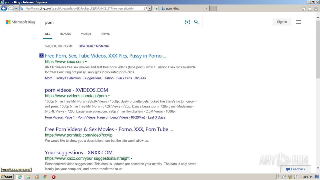Image resolution: width=320 pixels, height=180 pixels.
Task: Click the 'Last 3 Days' sublink
Action: [156, 117]
